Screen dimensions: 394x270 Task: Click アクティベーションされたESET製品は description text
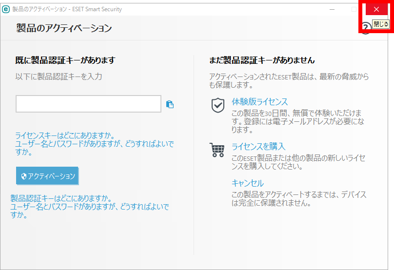click(x=289, y=80)
